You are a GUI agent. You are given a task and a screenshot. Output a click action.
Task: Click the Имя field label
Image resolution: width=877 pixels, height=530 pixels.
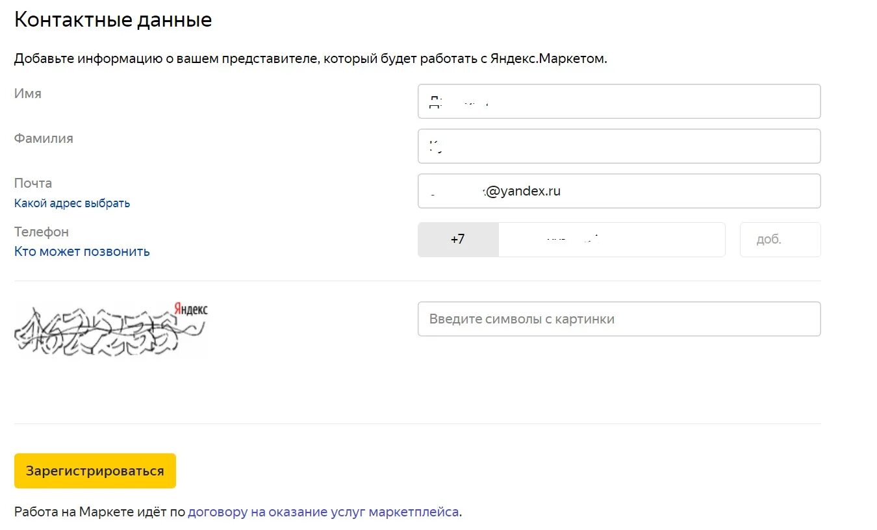[28, 94]
